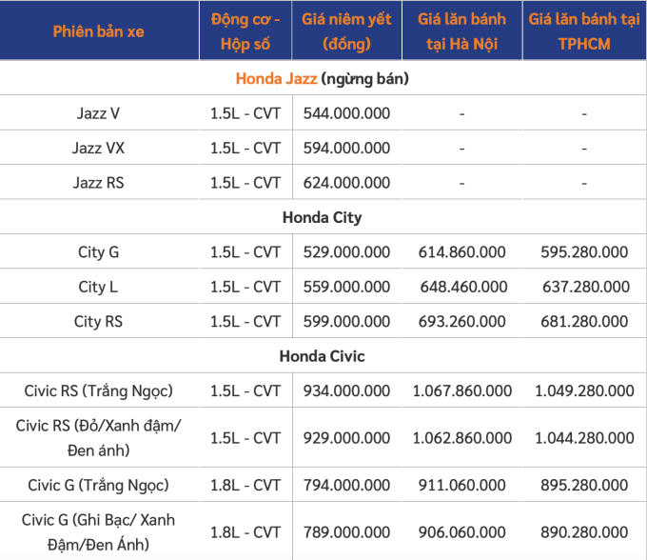The width and height of the screenshot is (647, 560).
Task: Click the City G version cell
Action: (x=98, y=251)
